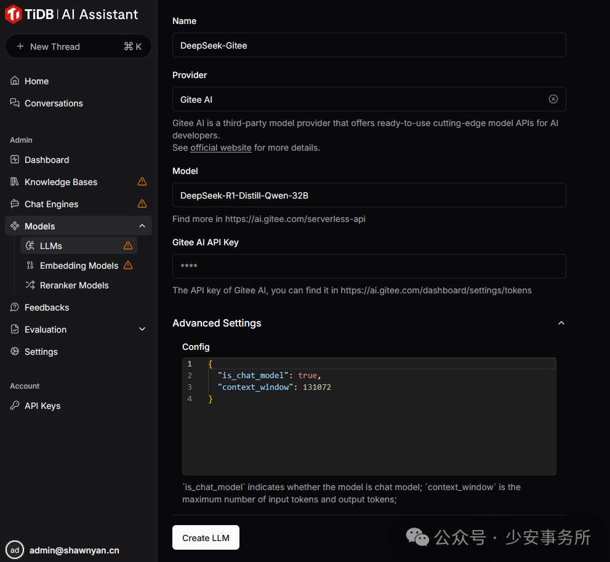Viewport: 610px width, 562px height.
Task: Click the Dashboard activity icon
Action: tap(15, 160)
